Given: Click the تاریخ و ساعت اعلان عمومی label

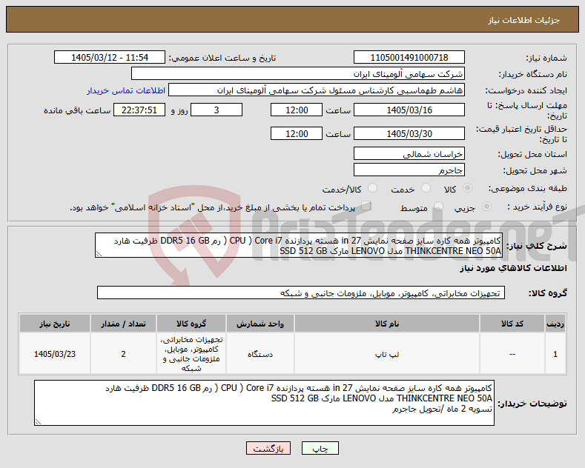Looking at the screenshot, I should click(222, 58).
